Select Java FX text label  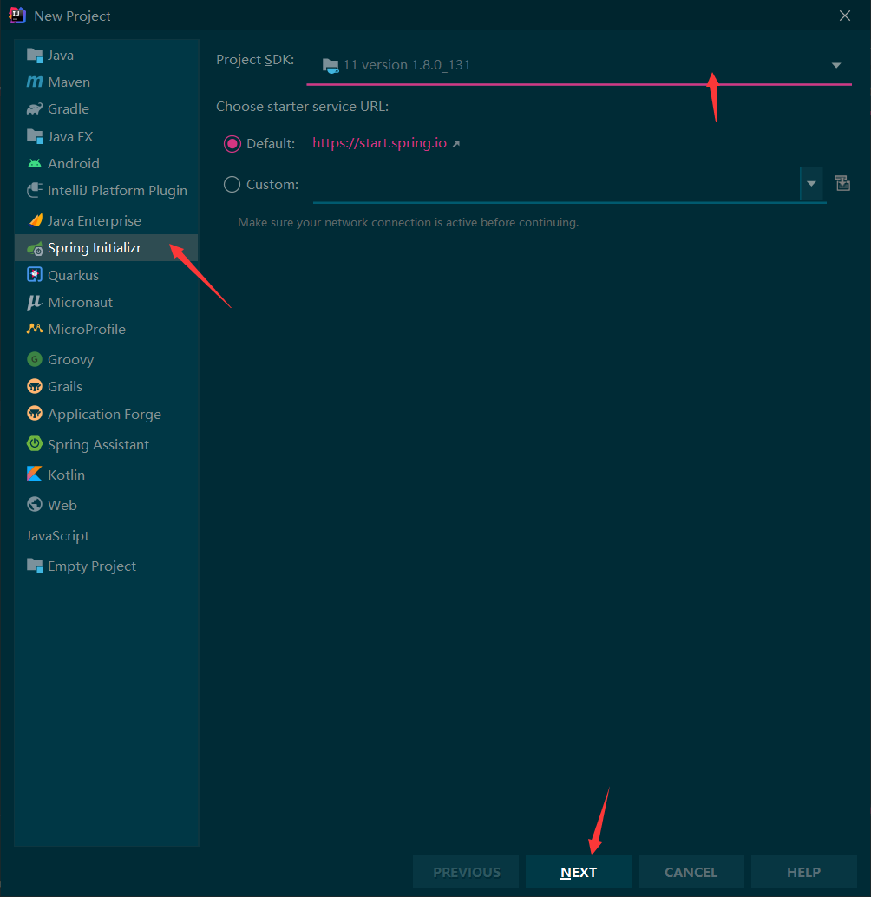tap(70, 137)
